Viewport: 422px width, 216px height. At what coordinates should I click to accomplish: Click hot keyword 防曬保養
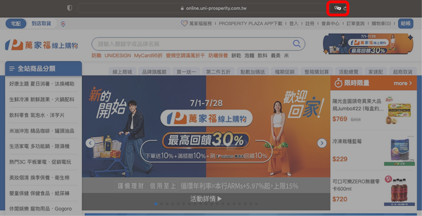point(218,55)
